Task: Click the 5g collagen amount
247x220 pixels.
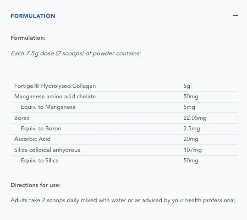Action: pos(187,86)
